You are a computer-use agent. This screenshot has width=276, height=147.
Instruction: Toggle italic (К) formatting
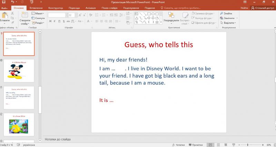(55, 21)
